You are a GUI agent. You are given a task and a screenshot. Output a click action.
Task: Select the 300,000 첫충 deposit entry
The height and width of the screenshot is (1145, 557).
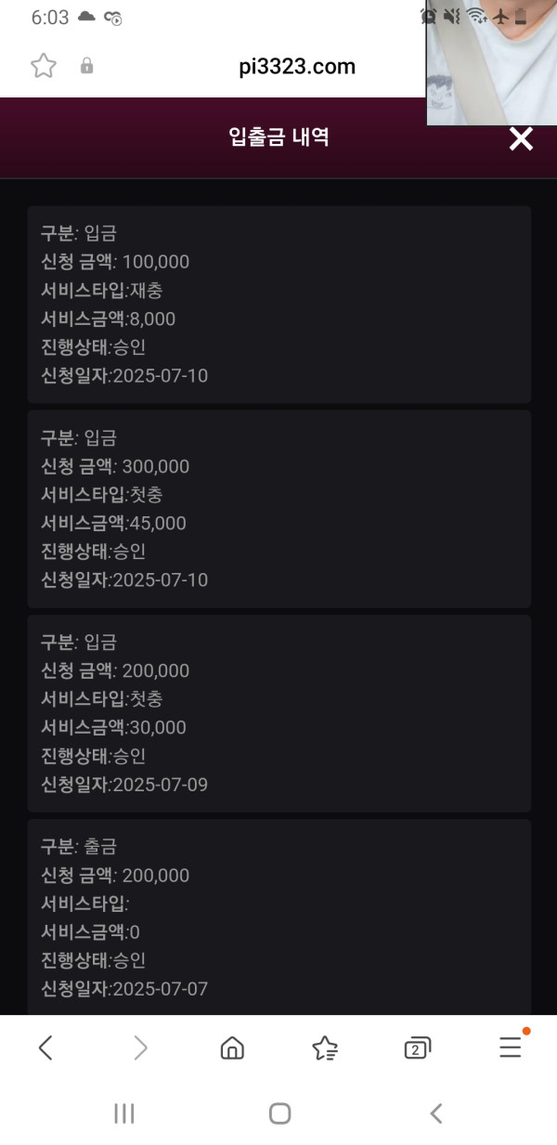(x=278, y=509)
